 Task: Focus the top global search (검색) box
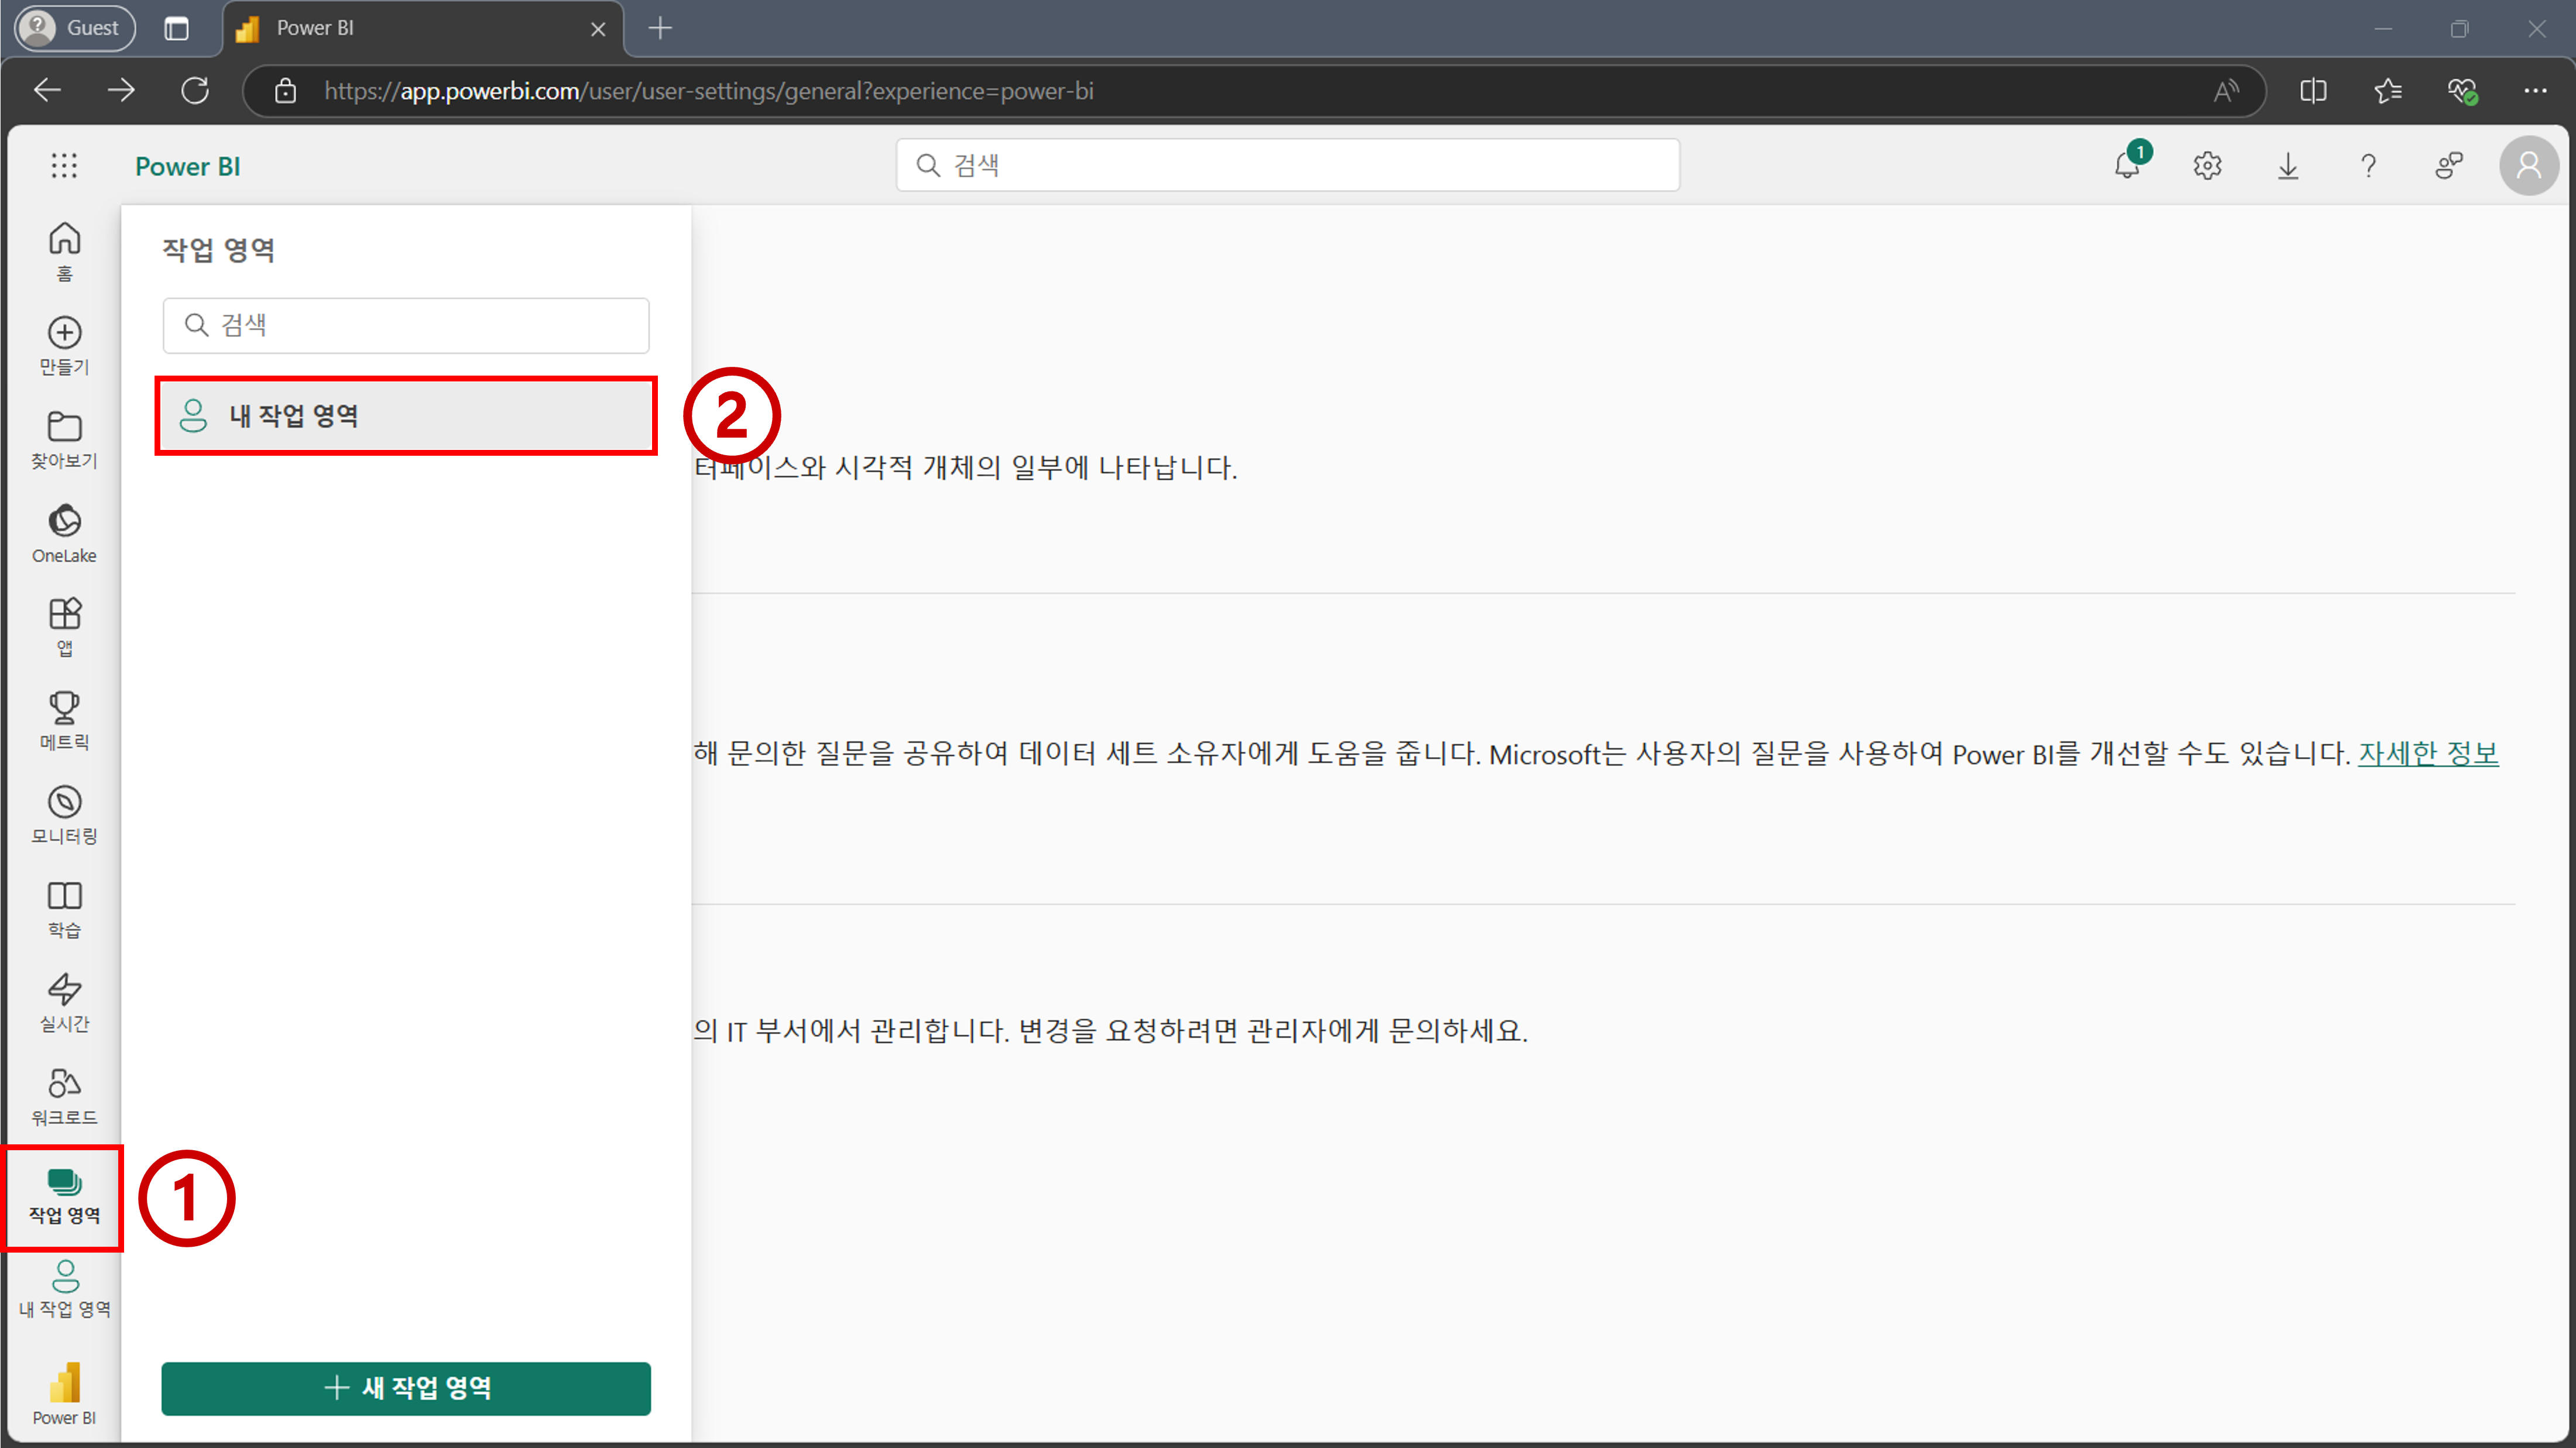(x=1288, y=165)
